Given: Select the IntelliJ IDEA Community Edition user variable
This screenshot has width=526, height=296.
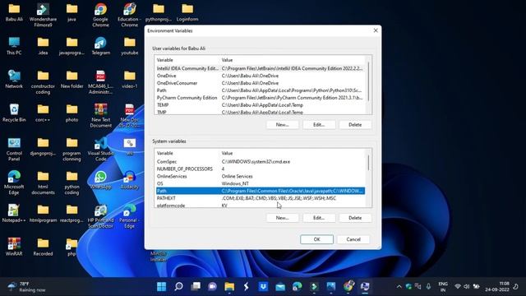Looking at the screenshot, I should tap(261, 68).
